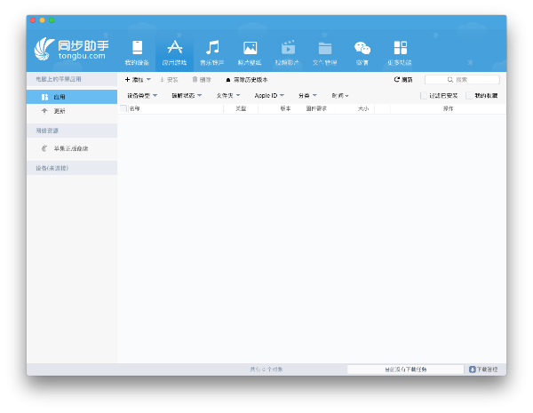Click the Refresh button with circular arrow
The height and width of the screenshot is (413, 533).
coord(403,80)
